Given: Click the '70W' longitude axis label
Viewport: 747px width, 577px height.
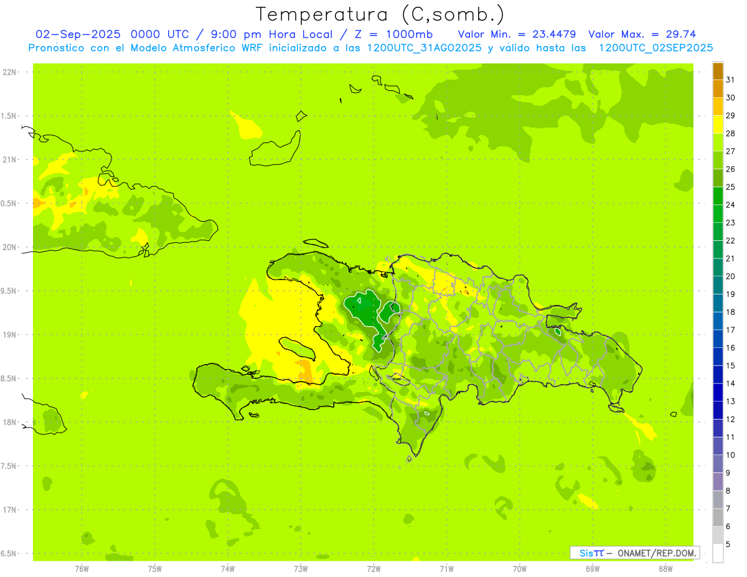Looking at the screenshot, I should (x=520, y=569).
